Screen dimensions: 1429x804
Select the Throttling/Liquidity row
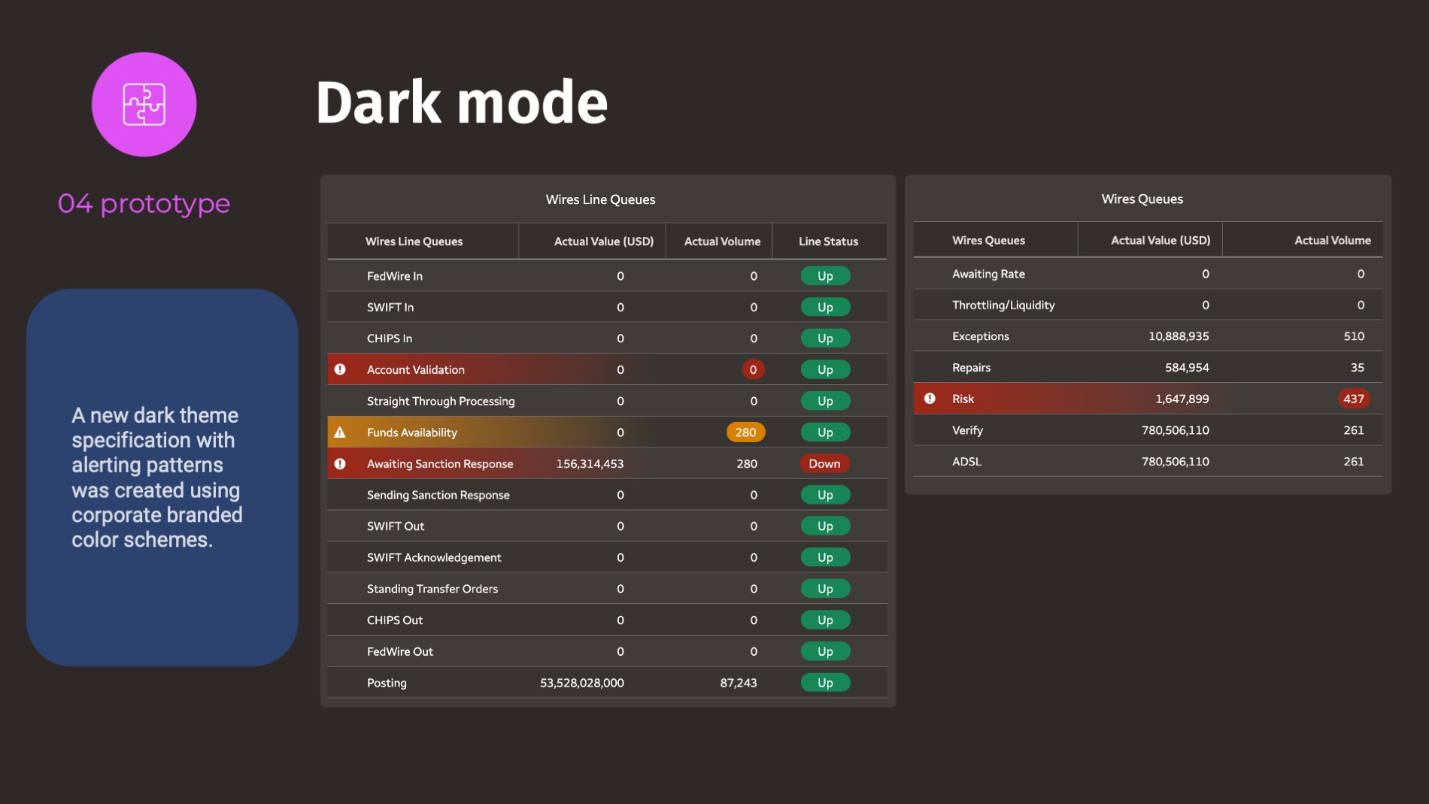[1003, 305]
